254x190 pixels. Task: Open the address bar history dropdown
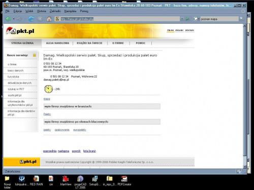(182, 19)
